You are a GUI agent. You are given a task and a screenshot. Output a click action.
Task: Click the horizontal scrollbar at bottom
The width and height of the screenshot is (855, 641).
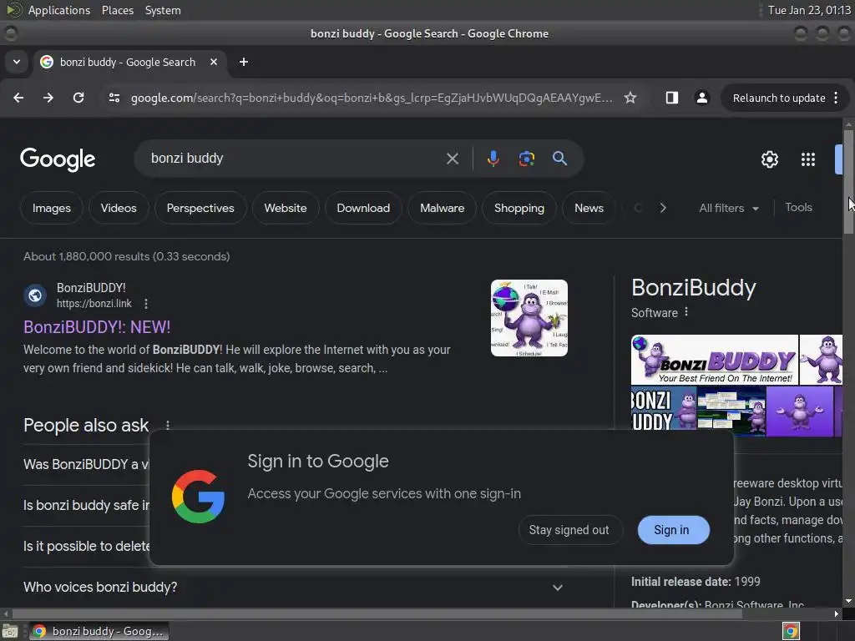[x=377, y=613]
